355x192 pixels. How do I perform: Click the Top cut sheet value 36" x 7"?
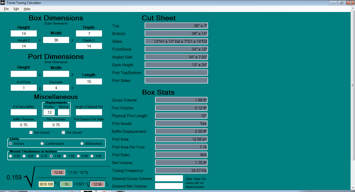(176, 26)
